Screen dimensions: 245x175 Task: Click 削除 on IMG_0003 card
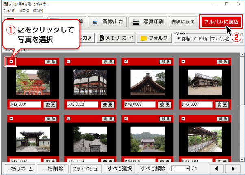click(165, 62)
